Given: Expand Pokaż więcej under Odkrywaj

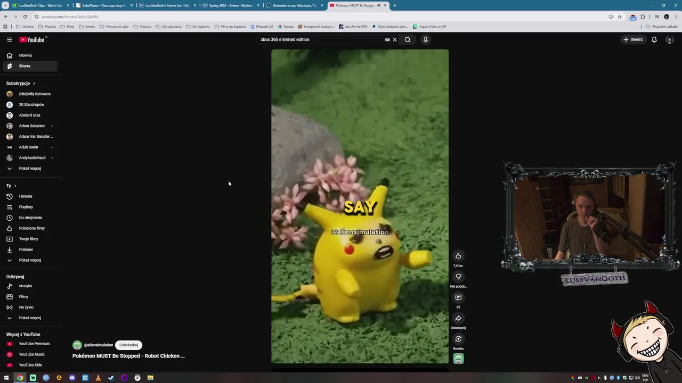Looking at the screenshot, I should point(29,318).
